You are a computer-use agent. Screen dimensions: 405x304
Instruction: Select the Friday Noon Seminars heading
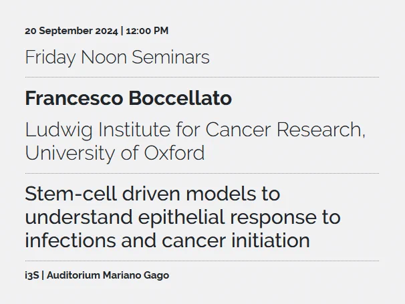tap(117, 57)
